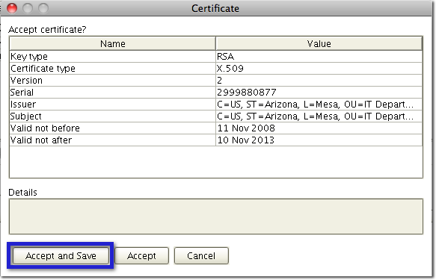
Task: Click the Accept and Save button
Action: click(x=61, y=255)
